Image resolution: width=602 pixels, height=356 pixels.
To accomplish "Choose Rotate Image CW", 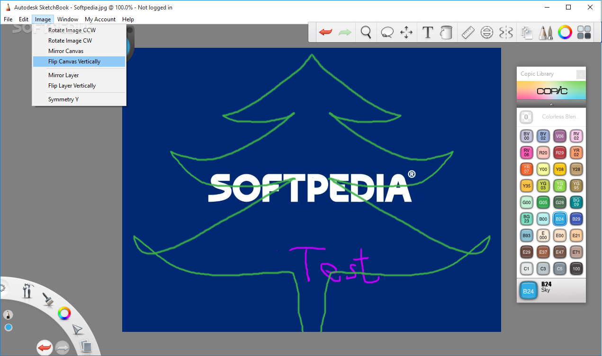I will click(x=79, y=41).
